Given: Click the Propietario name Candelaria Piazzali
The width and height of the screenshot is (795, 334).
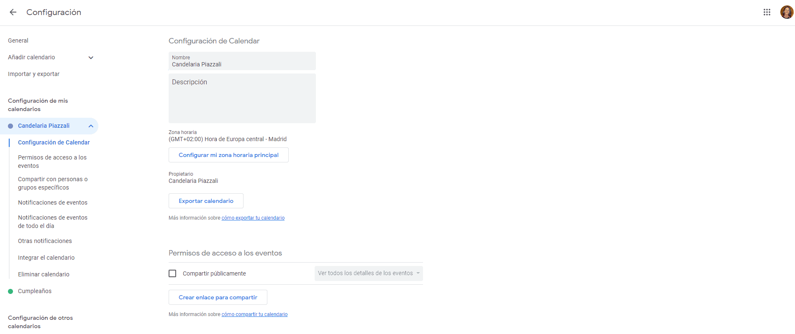Looking at the screenshot, I should (193, 181).
